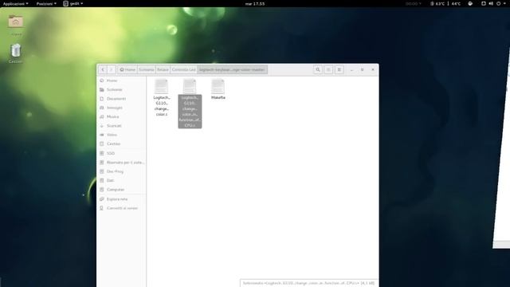Open Immagini in the sidebar
This screenshot has width=510, height=287.
122,108
